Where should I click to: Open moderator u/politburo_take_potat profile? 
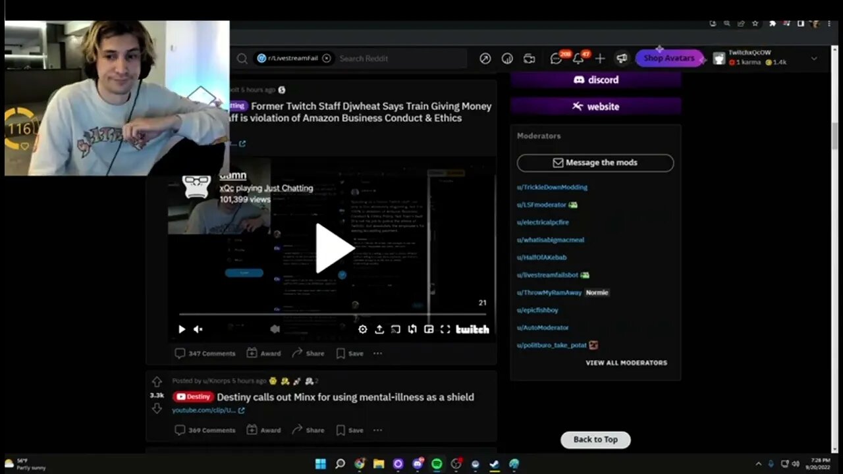point(552,345)
